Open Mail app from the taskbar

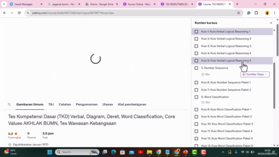tap(132, 152)
